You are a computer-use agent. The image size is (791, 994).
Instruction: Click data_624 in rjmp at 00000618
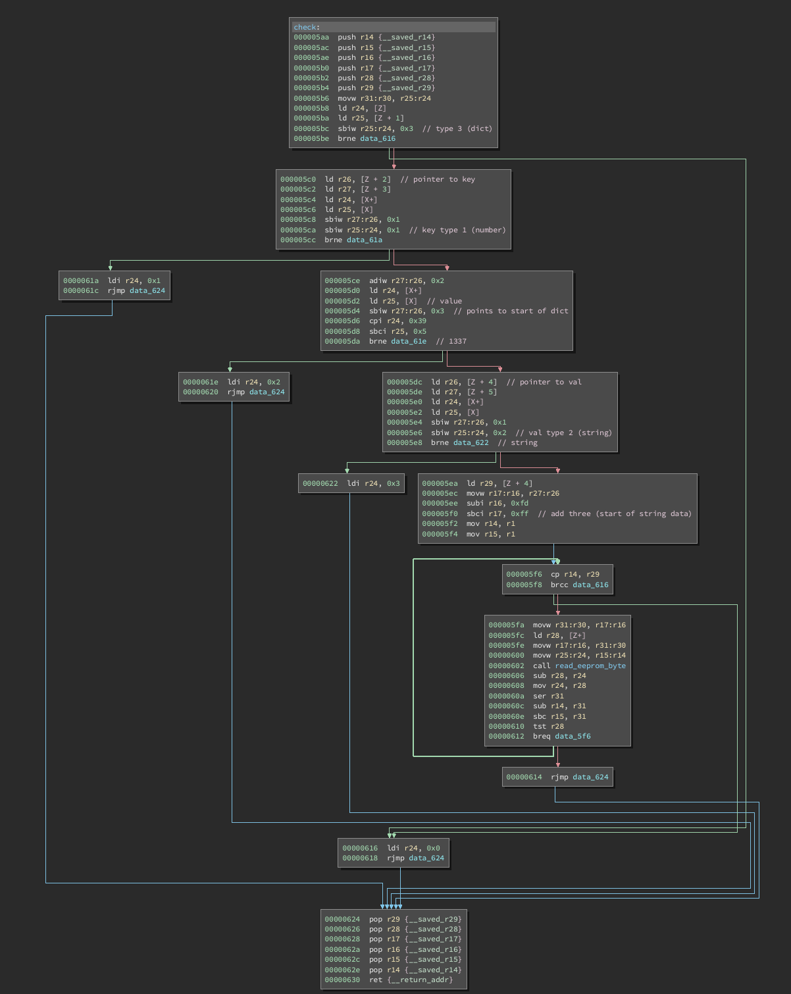pyautogui.click(x=426, y=858)
